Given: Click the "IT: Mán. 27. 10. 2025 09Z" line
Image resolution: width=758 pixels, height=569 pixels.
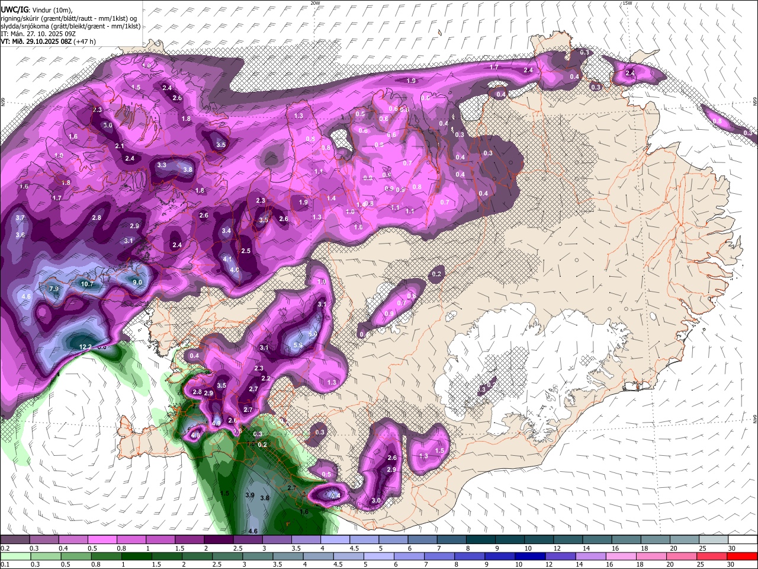Looking at the screenshot, I should (x=37, y=34).
